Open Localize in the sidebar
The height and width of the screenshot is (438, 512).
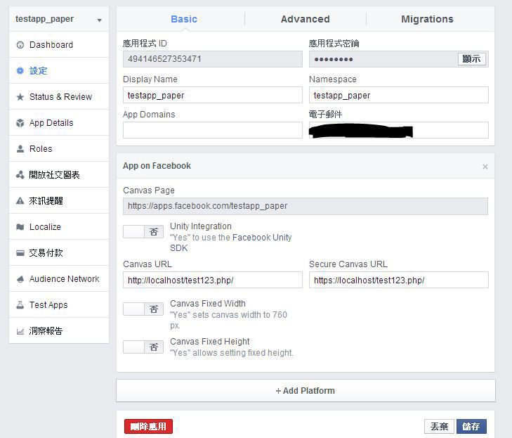59,227
